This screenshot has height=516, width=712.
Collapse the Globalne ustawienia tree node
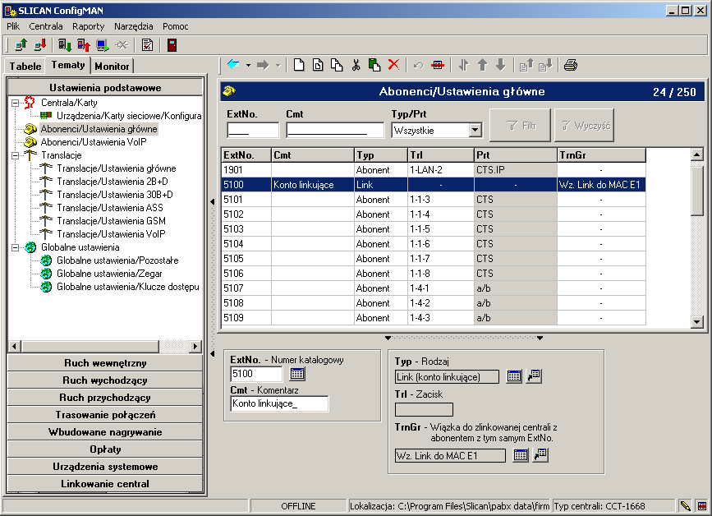pos(15,247)
